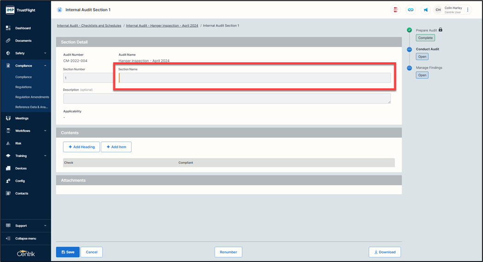Expand the Training menu chevron
Screen dimensions: 483x262
tap(45, 156)
